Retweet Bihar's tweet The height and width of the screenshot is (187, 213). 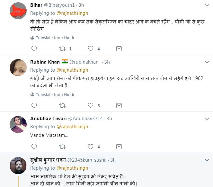pos(62,49)
